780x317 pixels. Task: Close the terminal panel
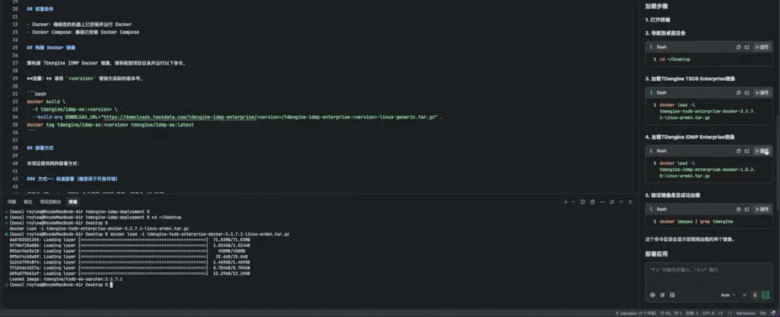(x=630, y=202)
